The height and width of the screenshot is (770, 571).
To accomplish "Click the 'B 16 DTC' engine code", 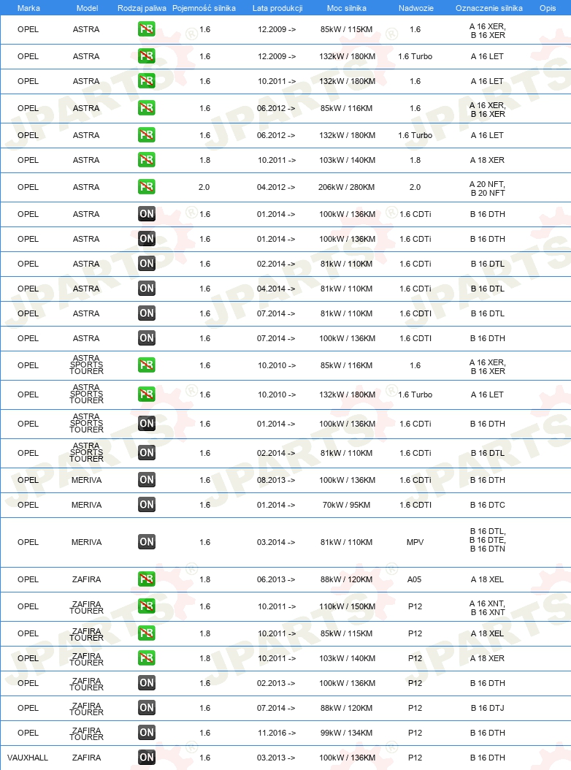I will coord(488,505).
